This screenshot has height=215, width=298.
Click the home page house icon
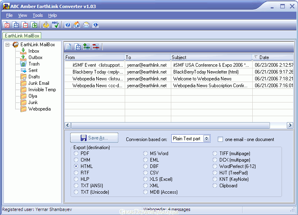[77, 25]
